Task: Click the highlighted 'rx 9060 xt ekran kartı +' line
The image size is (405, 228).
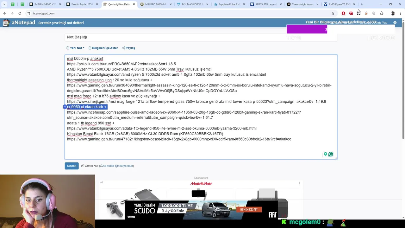Action: tap(87, 107)
